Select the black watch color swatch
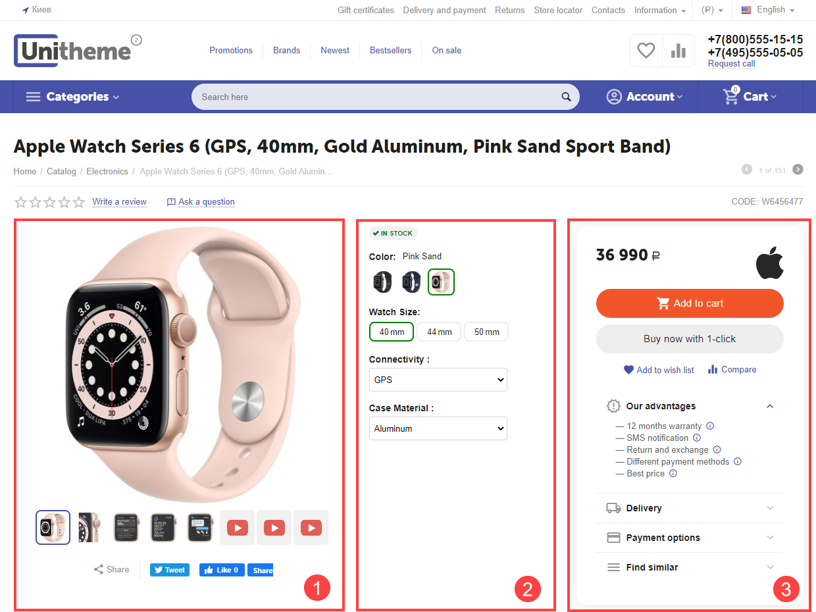This screenshot has width=816, height=612. tap(382, 282)
